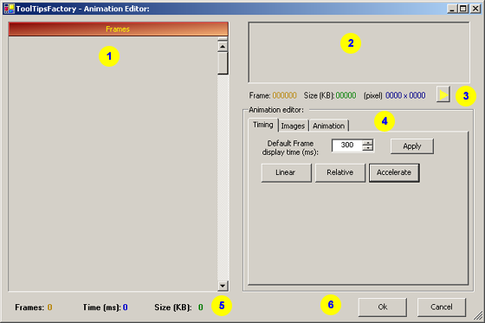
Task: Choose Linear timing mode
Action: pyautogui.click(x=286, y=172)
